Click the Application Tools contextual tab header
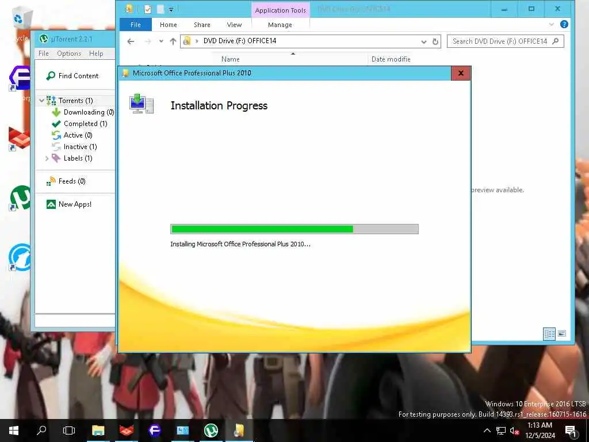 280,10
